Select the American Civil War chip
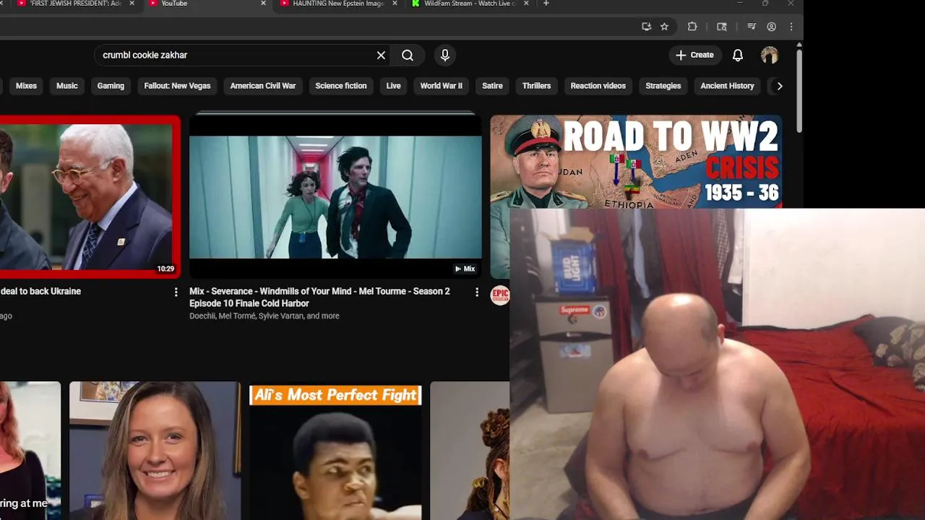The image size is (925, 520). point(263,86)
